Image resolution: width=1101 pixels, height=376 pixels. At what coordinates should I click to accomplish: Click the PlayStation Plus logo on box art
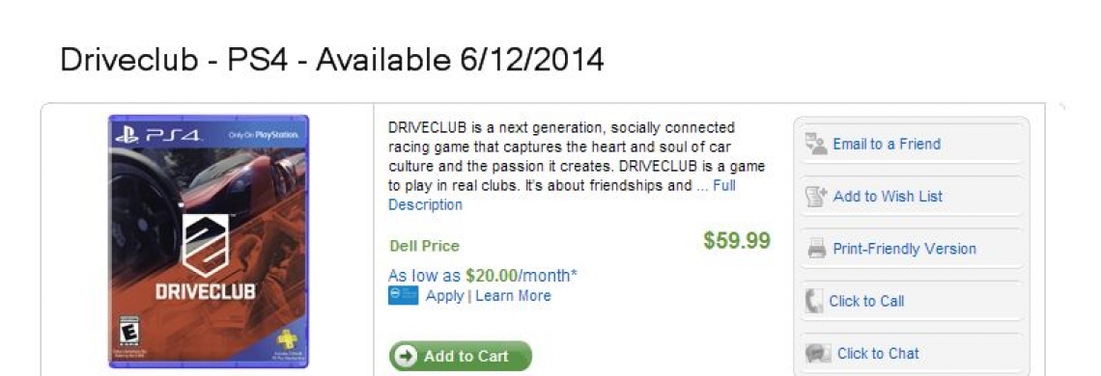point(287,339)
